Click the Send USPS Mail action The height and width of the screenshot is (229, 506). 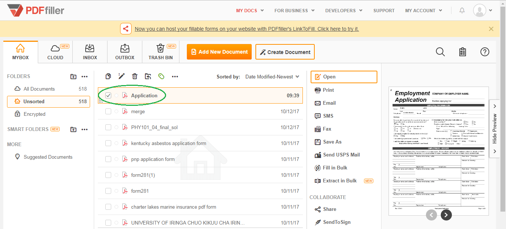click(x=337, y=155)
